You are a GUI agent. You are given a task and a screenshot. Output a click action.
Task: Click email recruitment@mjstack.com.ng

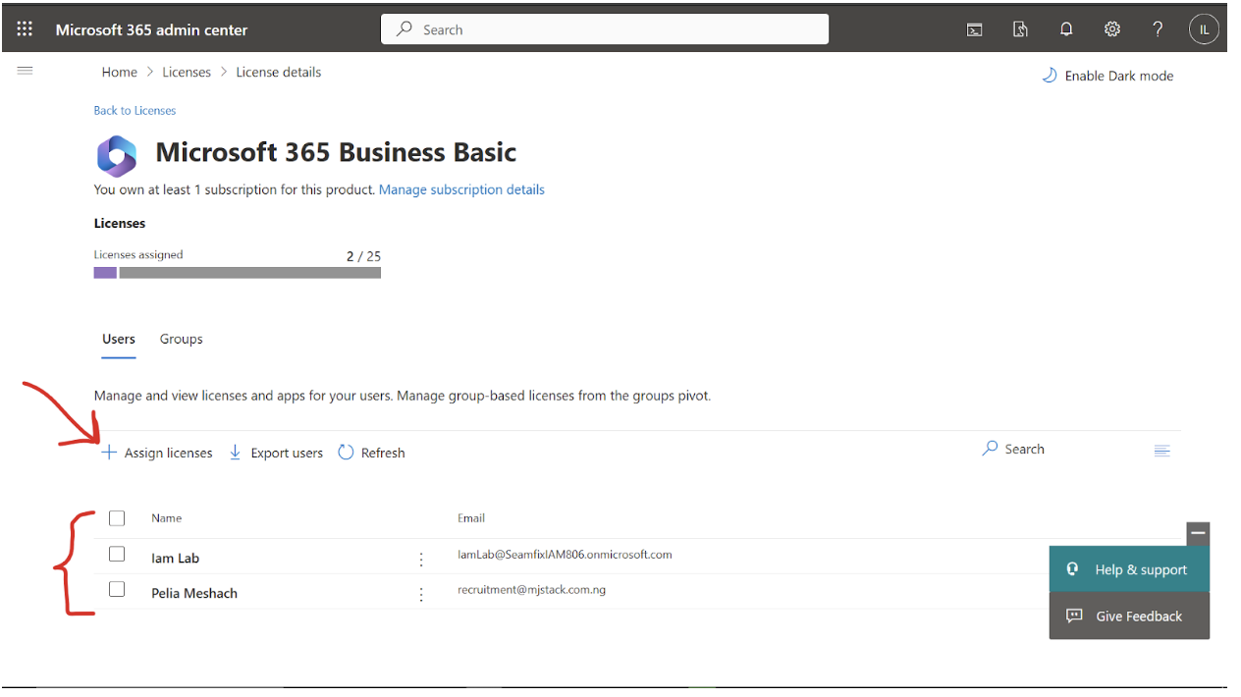tap(531, 590)
